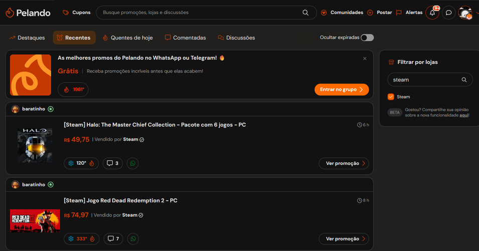
Task: Open the Comunidades menu
Action: click(x=342, y=13)
